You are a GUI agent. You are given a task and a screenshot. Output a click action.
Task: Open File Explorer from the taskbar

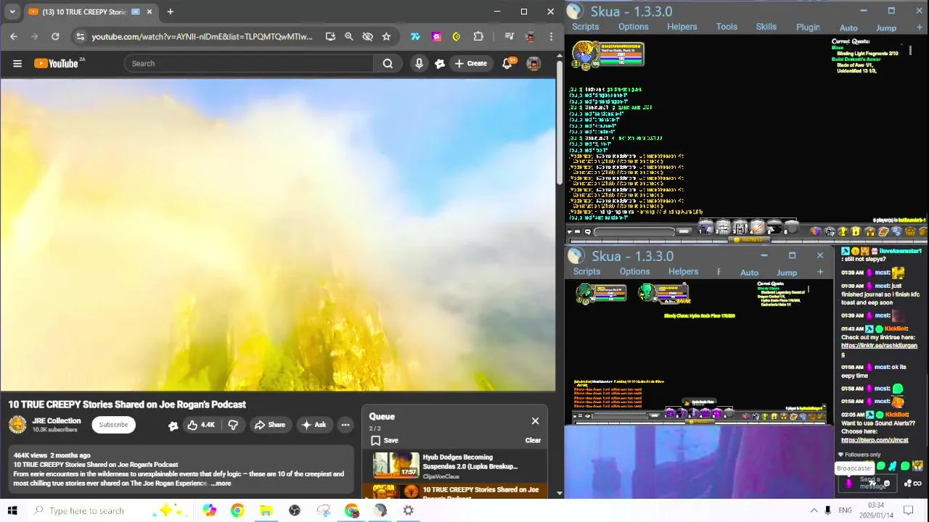[266, 510]
